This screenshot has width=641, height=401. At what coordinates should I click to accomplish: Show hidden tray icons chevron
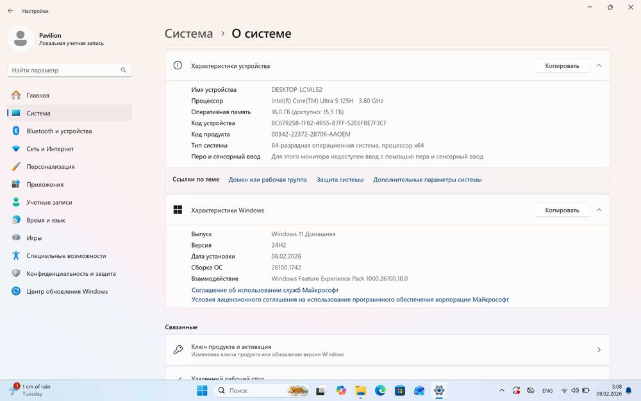[502, 390]
